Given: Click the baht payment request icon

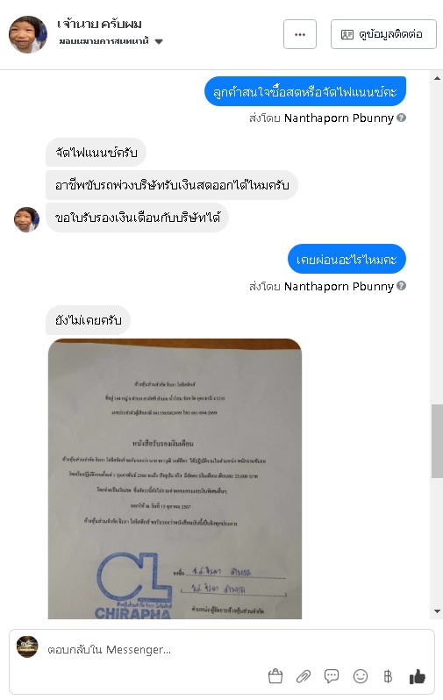Looking at the screenshot, I should click(388, 676).
